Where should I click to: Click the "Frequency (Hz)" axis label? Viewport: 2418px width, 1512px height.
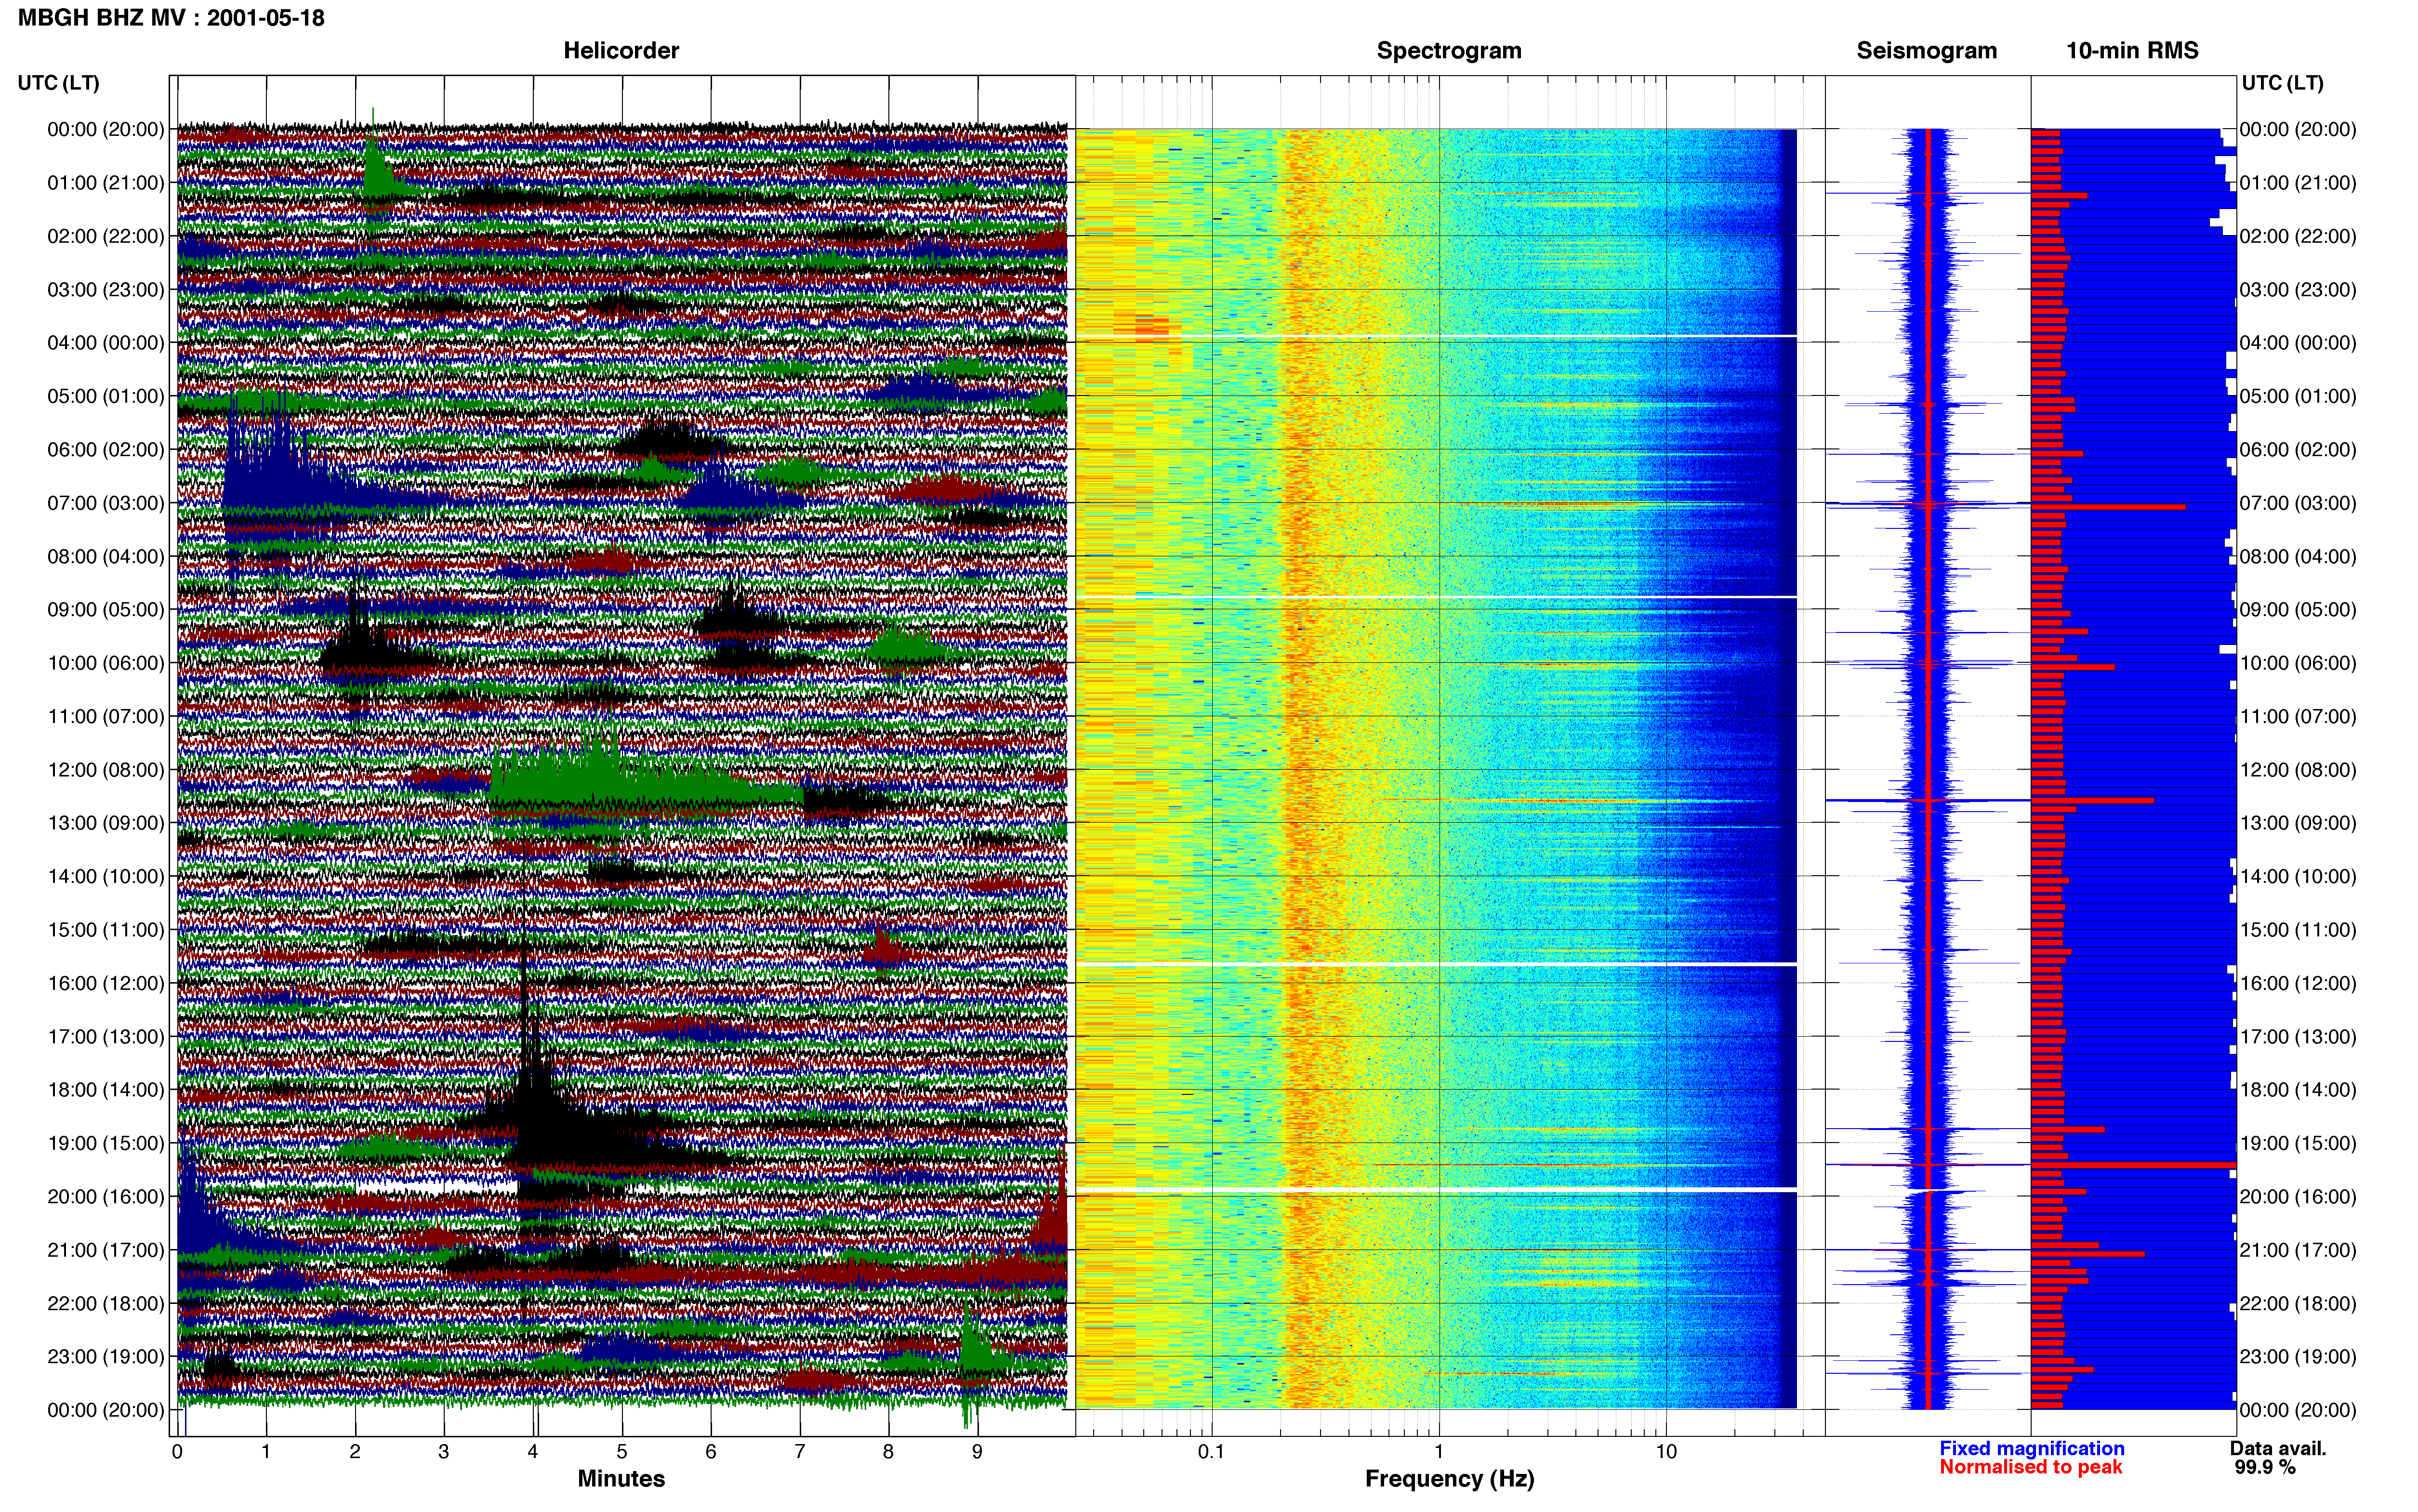coord(1449,1479)
